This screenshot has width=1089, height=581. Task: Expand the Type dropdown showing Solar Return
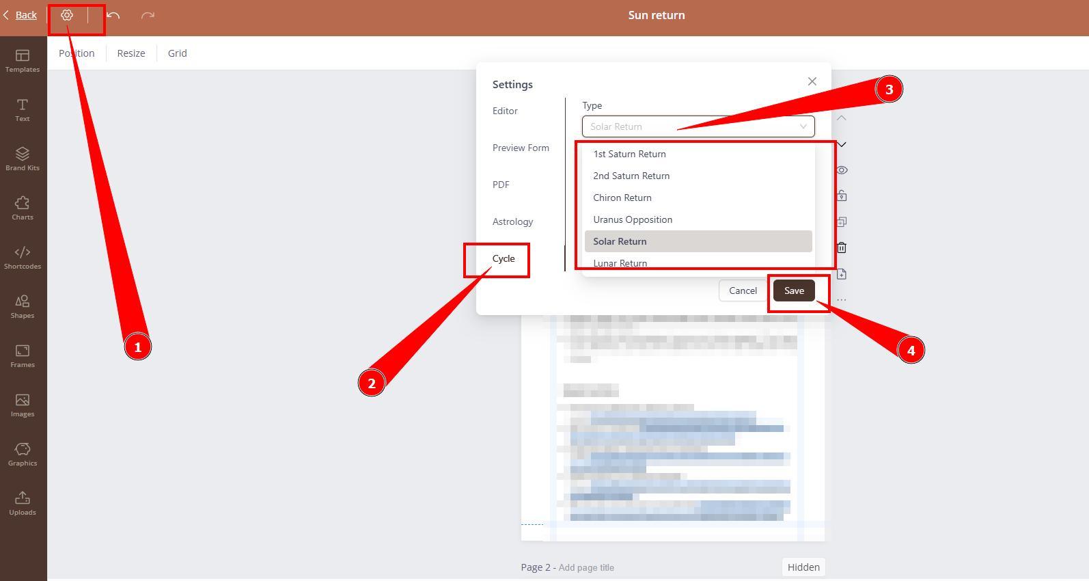click(x=698, y=126)
